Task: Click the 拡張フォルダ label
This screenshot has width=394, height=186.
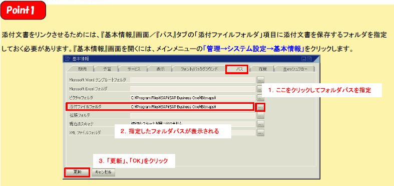Action: [80, 115]
